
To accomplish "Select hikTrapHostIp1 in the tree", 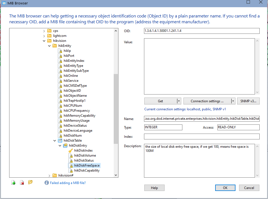I will [75, 101].
